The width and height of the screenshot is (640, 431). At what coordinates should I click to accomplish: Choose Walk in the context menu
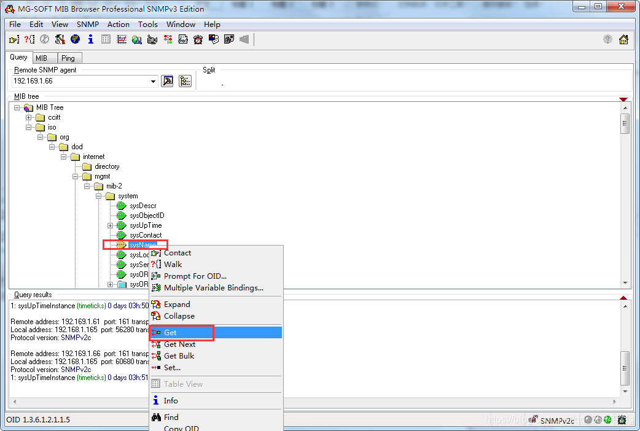coord(216,265)
